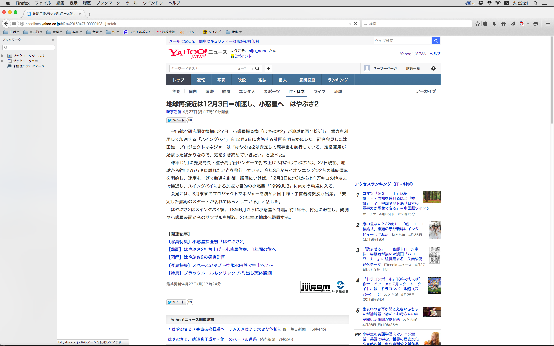Image resolution: width=554 pixels, height=346 pixels.
Task: Open the downloads arrow icon
Action: [x=494, y=24]
